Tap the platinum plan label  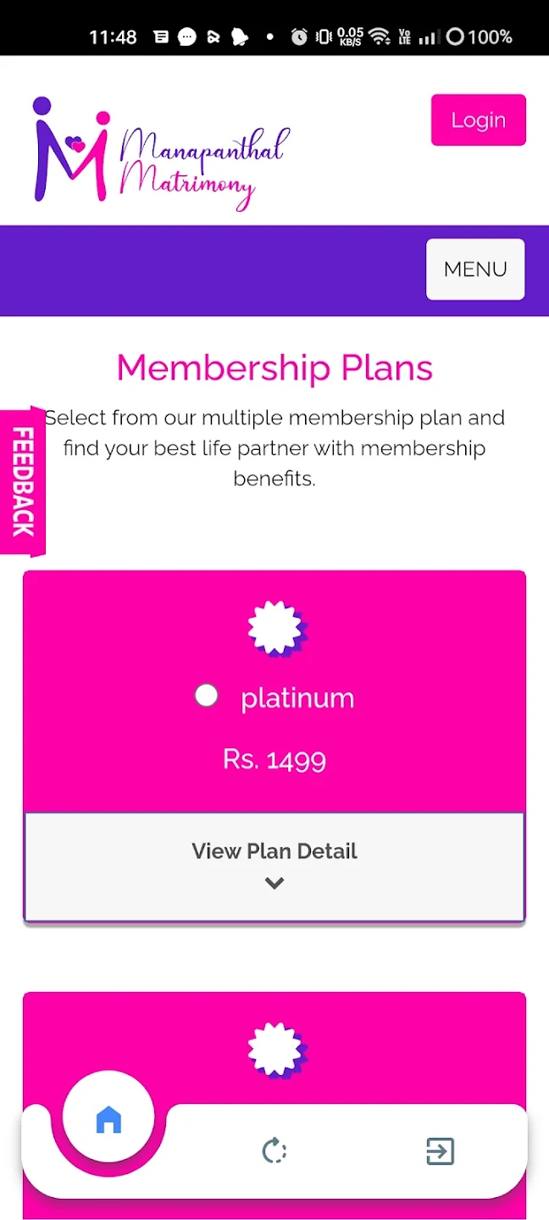click(297, 698)
